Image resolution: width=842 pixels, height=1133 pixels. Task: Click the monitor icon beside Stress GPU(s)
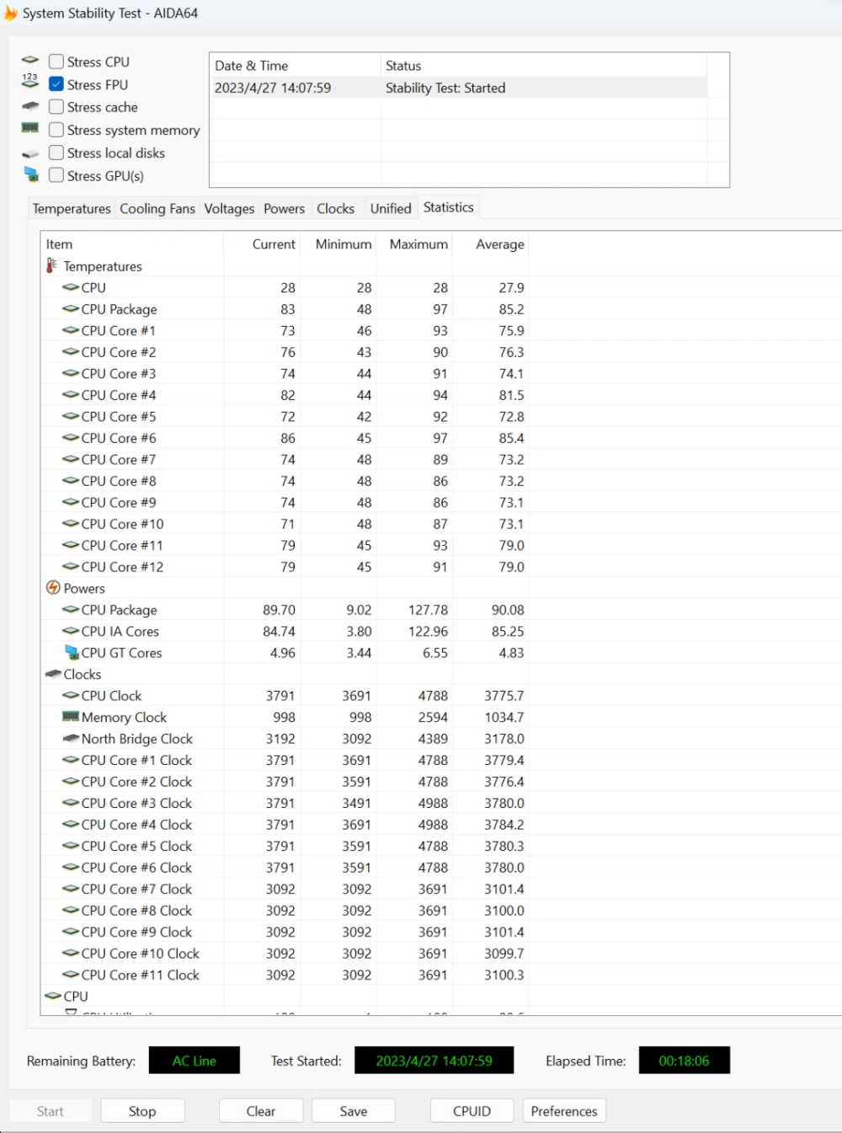click(31, 174)
